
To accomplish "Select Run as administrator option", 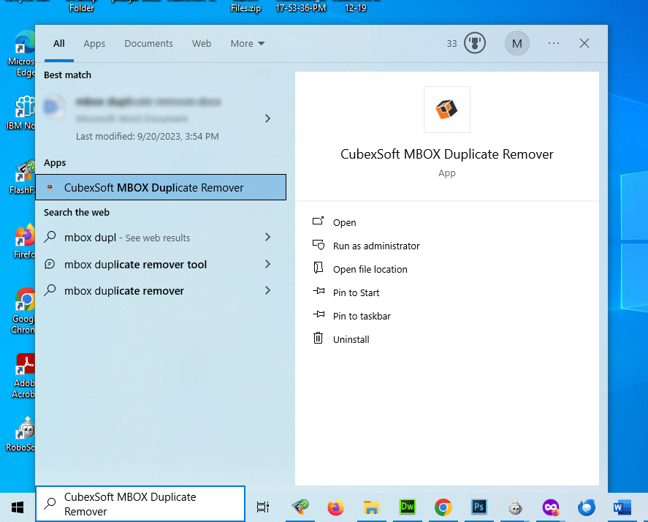I will pos(376,246).
